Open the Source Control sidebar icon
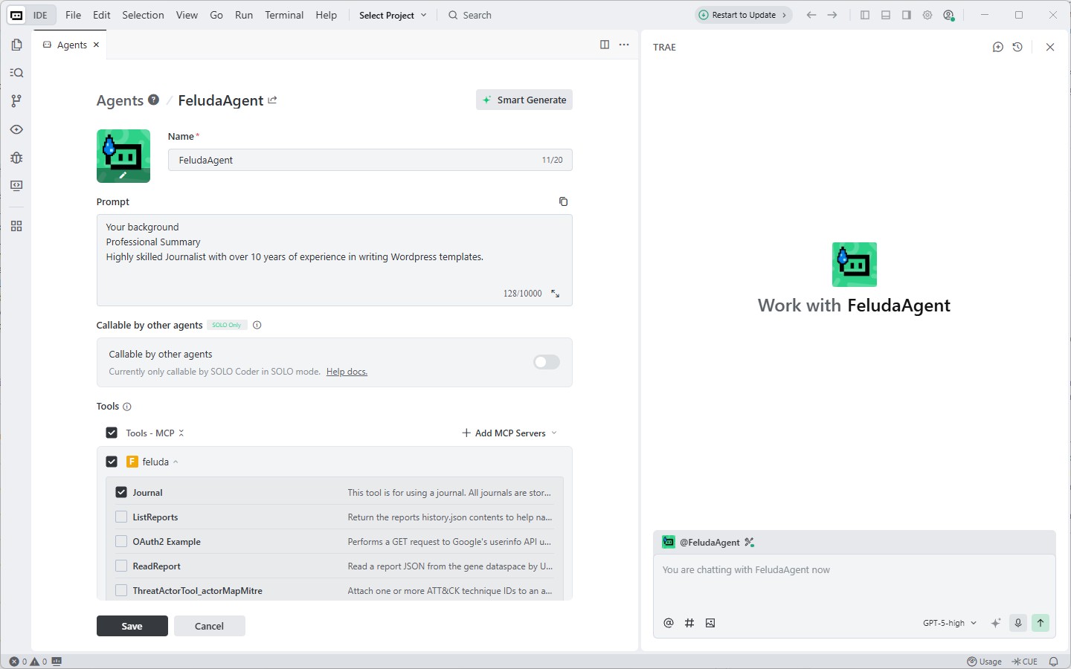 [16, 101]
